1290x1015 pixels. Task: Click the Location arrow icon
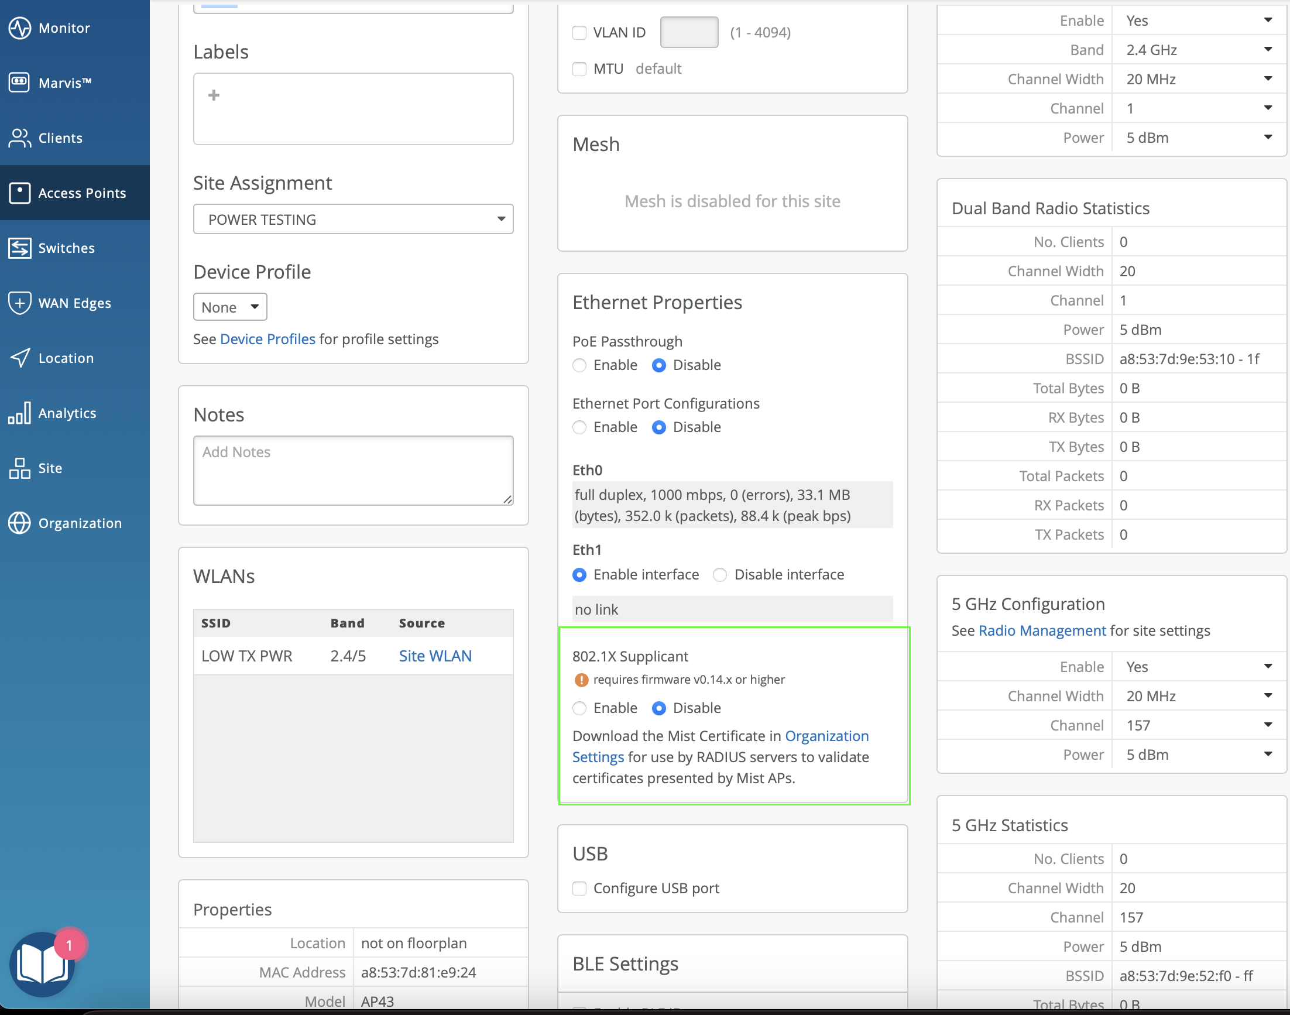point(20,358)
